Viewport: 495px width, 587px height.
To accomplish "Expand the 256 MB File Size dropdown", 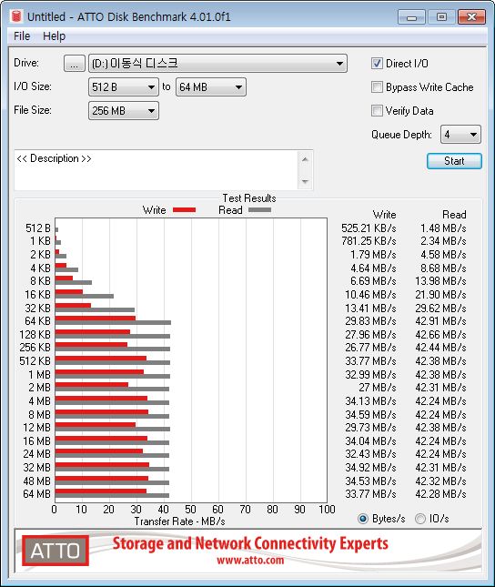I will click(123, 111).
